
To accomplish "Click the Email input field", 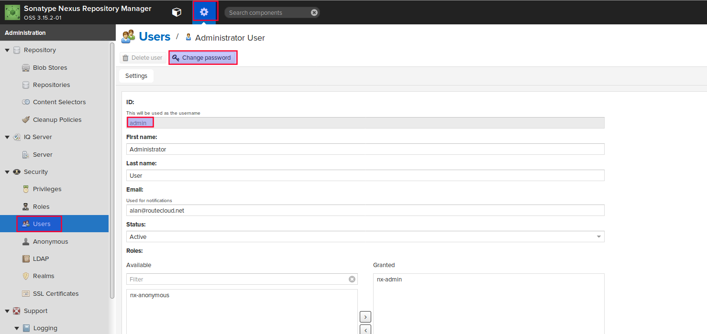I will (365, 210).
